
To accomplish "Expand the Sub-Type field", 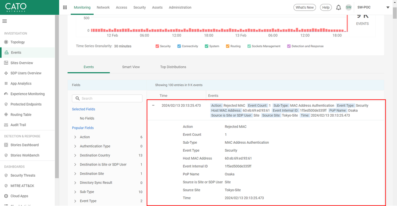I will click(x=75, y=192).
